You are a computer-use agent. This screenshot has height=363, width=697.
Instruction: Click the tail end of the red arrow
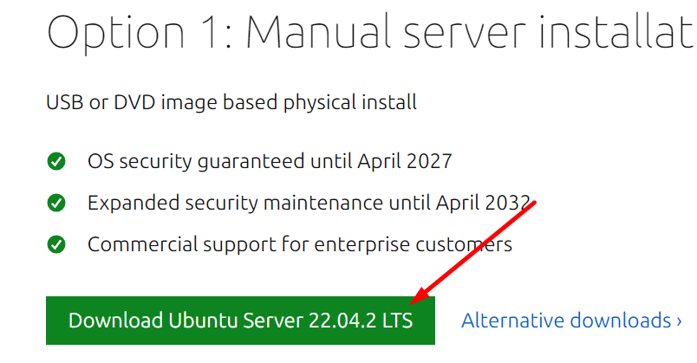[x=533, y=203]
